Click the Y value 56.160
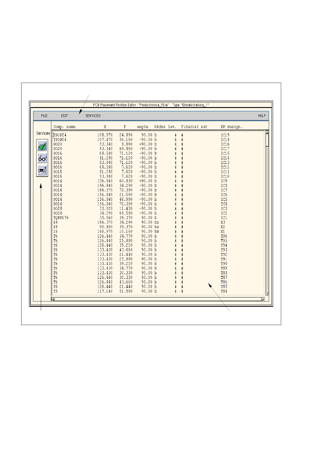Image resolution: width=319 pixels, height=452 pixels. [126, 140]
